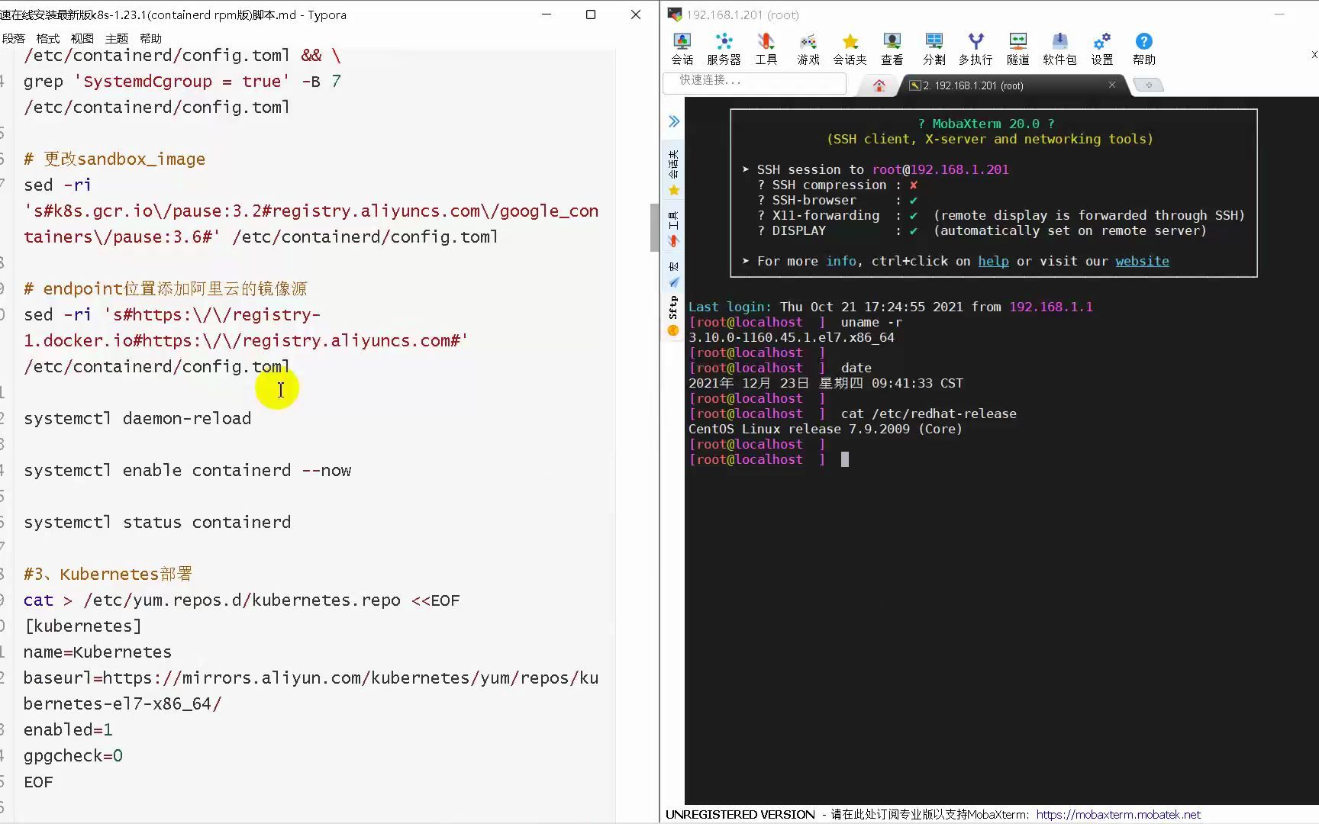This screenshot has width=1319, height=824.
Task: Click 'CentOS Linux release 7.9.2009 (Core)' output
Action: 825,429
